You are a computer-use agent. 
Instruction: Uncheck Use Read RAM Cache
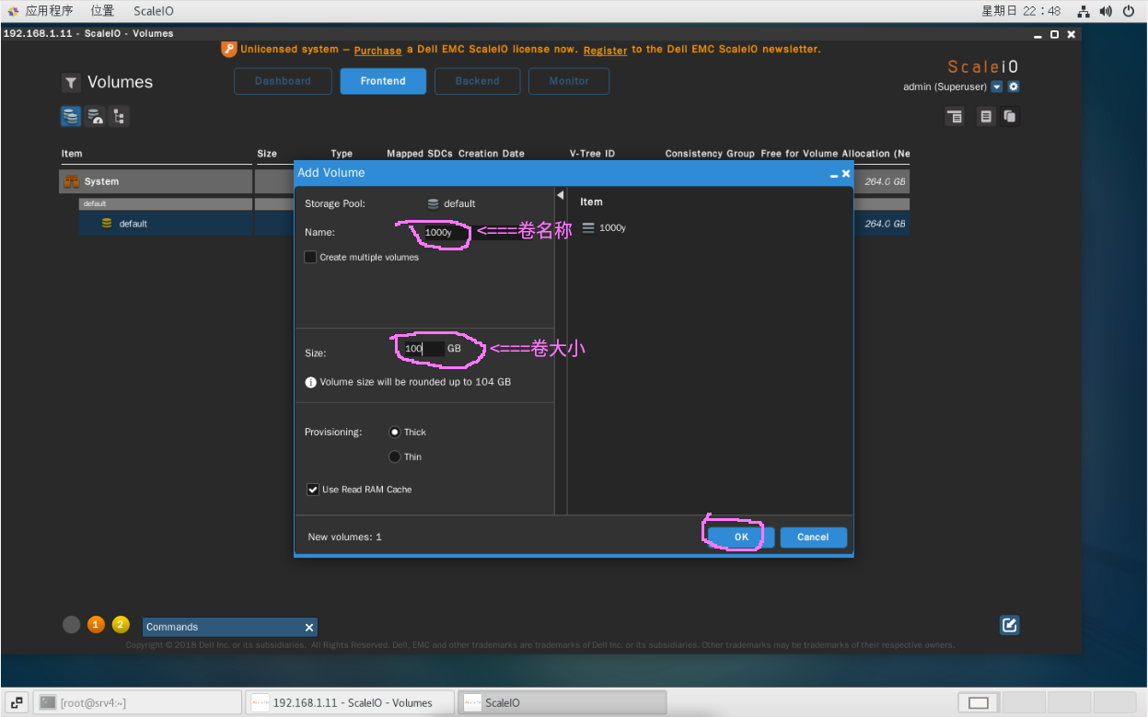click(x=313, y=490)
